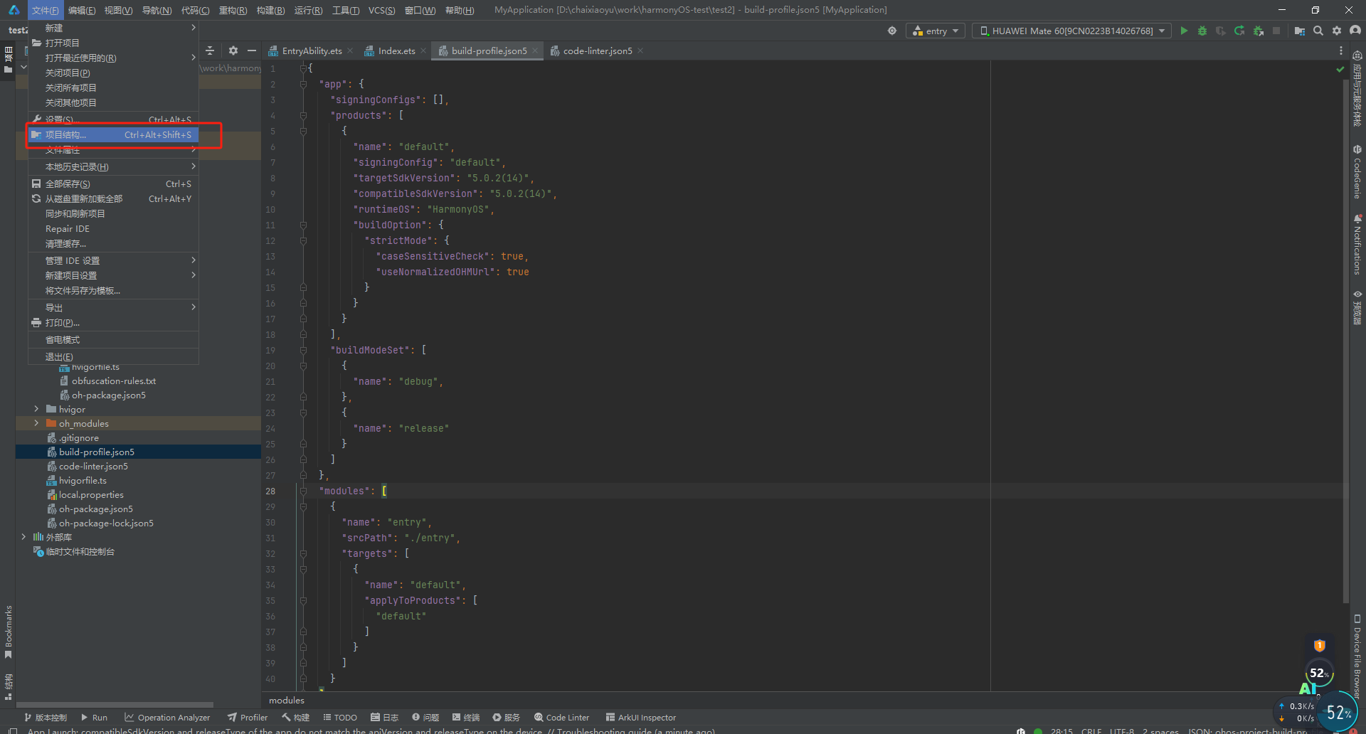Open the Device File Browser side panel

pyautogui.click(x=1357, y=656)
